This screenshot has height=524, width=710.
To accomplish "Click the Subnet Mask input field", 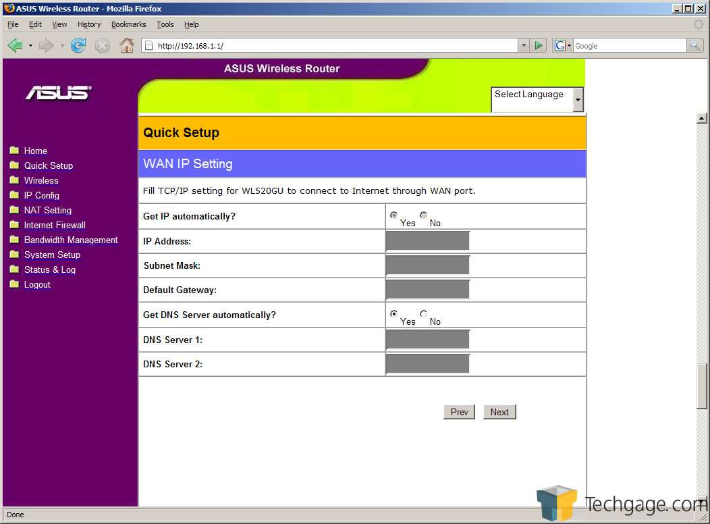I will coord(427,265).
